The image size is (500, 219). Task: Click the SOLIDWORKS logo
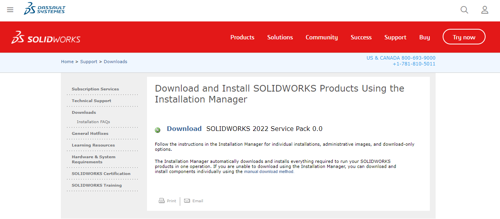pos(46,37)
